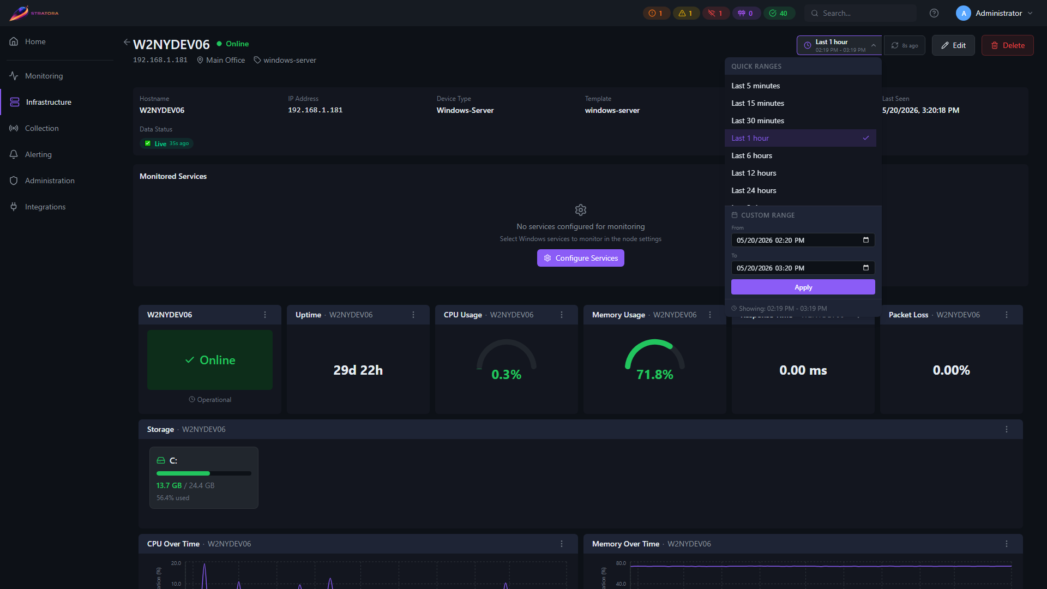Open the Storage widget options menu
Screen dimensions: 1047x589
coord(1007,429)
